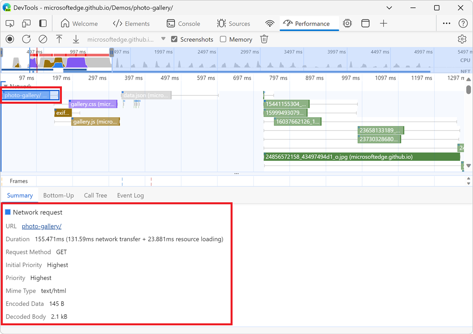Select the gallery.css network request bar

(x=93, y=104)
